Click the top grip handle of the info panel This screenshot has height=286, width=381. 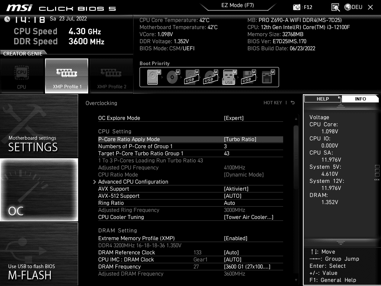coord(341,105)
